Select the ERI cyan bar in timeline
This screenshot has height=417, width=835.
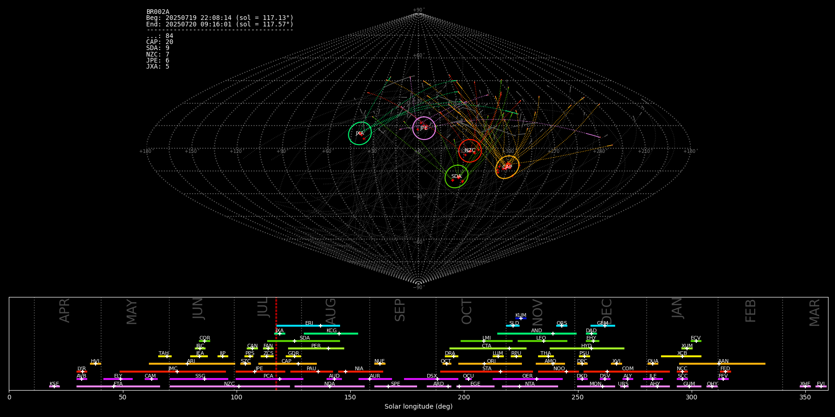(x=308, y=326)
